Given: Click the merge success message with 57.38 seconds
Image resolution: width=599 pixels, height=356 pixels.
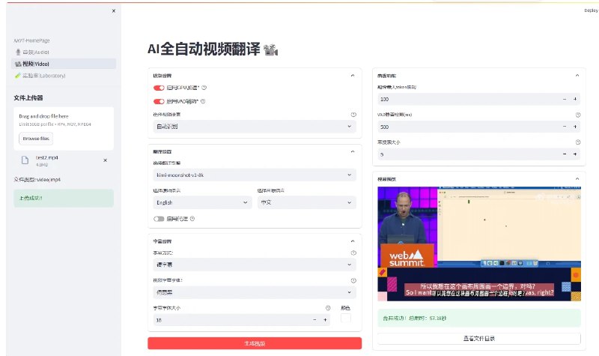Looking at the screenshot, I should 479,318.
